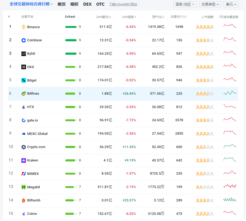Click the Crypto.com logo icon
The width and height of the screenshot is (246, 221).
(x=24, y=147)
